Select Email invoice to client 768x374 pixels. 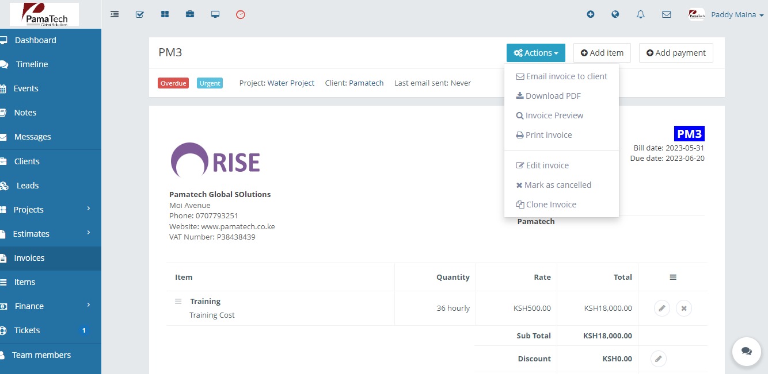coord(561,76)
